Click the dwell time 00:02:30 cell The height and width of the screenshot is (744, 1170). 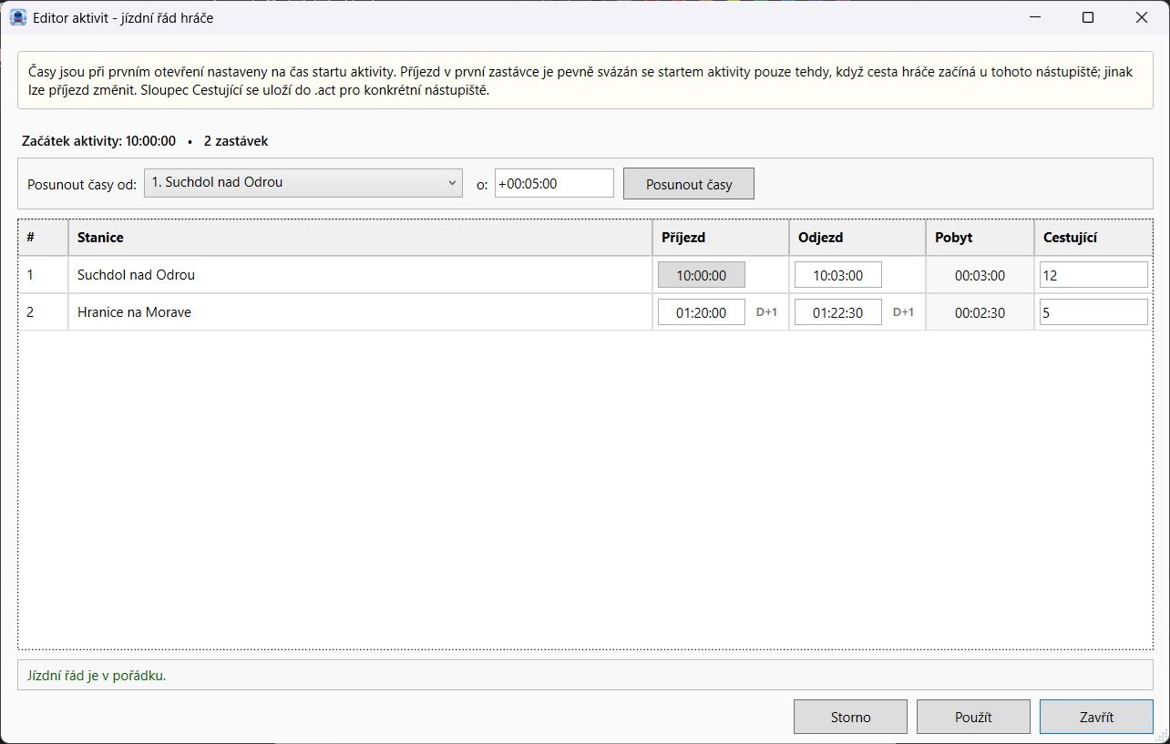(x=980, y=312)
